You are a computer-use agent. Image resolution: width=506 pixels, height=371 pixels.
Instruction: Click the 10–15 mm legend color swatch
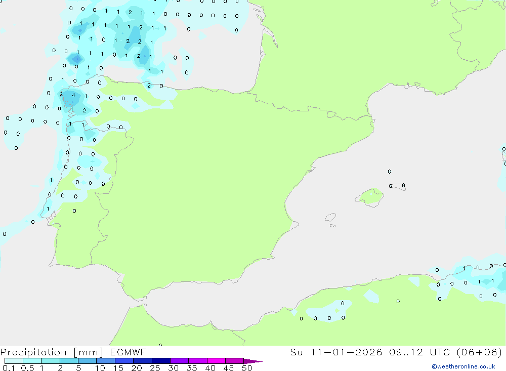106,361
